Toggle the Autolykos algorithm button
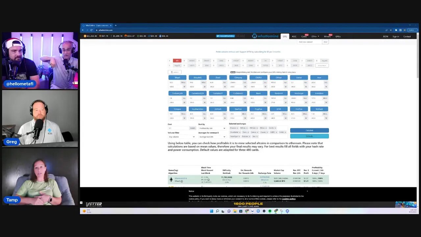 pyautogui.click(x=319, y=93)
